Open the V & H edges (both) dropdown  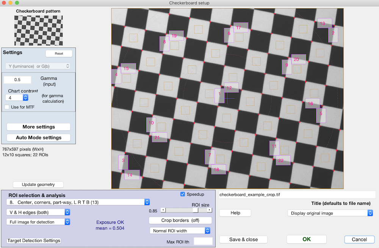38,212
